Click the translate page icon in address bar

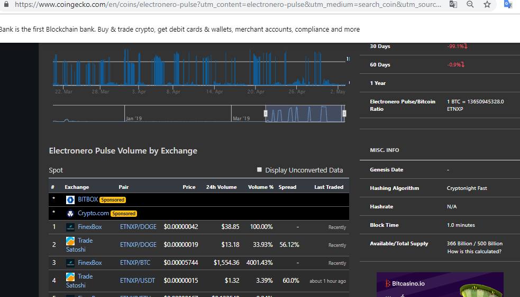(x=453, y=5)
